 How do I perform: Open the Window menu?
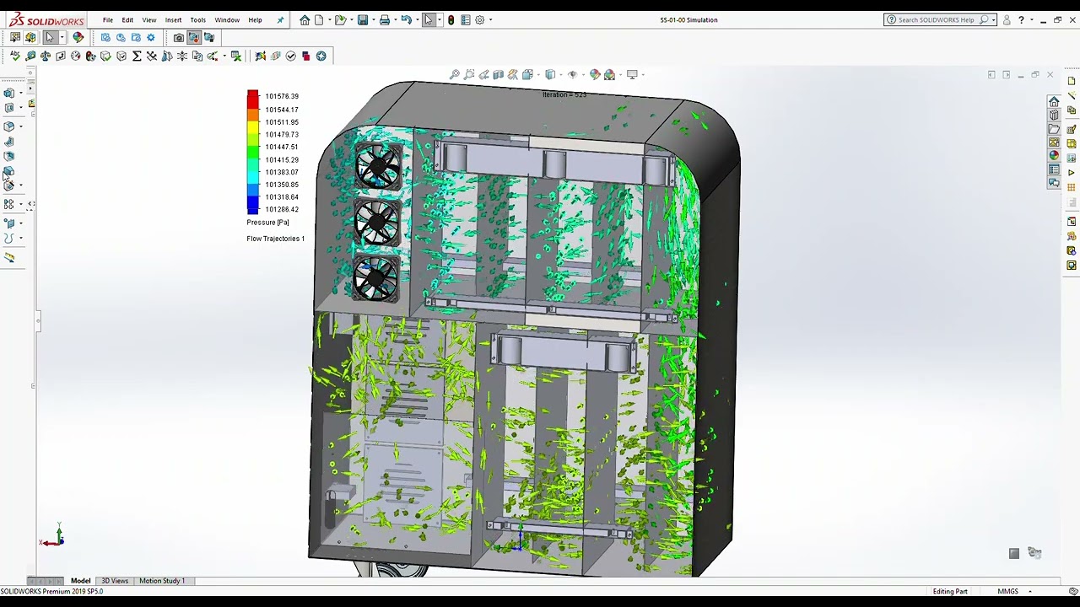tap(227, 20)
